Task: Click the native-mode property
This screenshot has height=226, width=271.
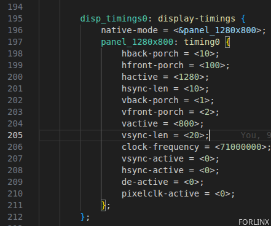Action: click(x=129, y=30)
